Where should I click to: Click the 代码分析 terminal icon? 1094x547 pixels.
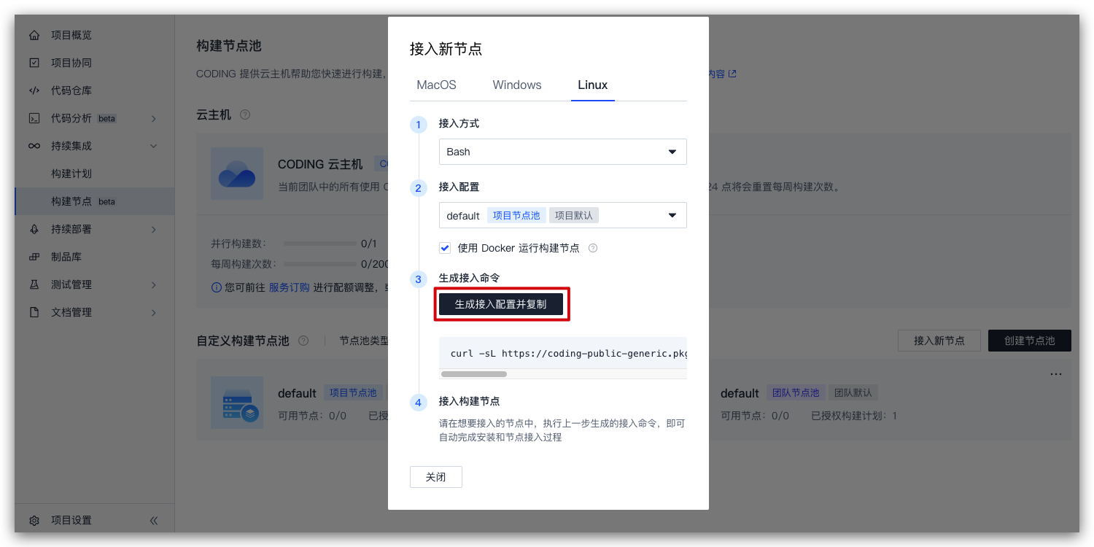click(x=34, y=118)
